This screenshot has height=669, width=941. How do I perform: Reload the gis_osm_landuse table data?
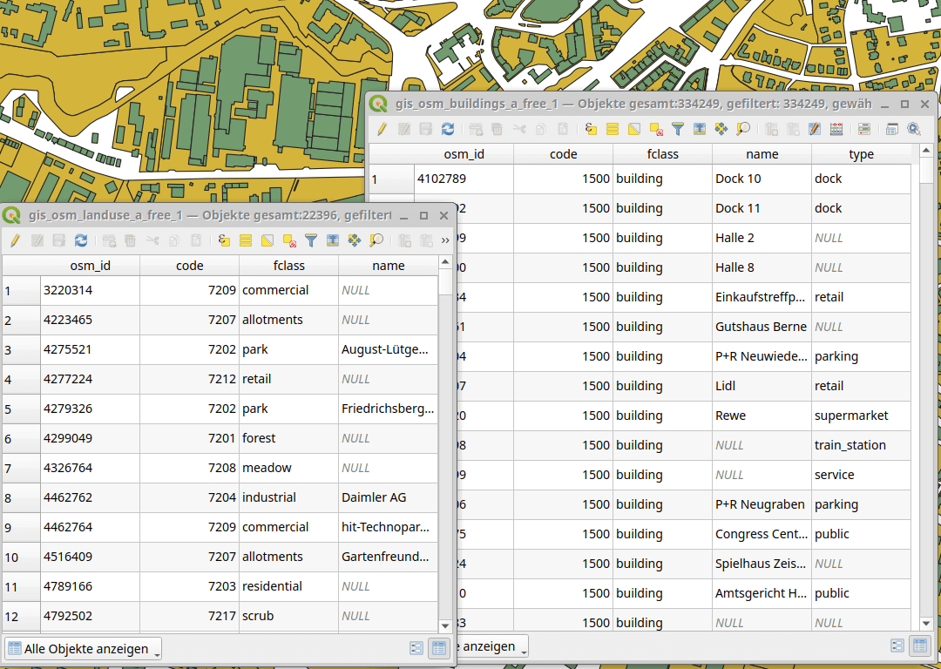pos(80,240)
